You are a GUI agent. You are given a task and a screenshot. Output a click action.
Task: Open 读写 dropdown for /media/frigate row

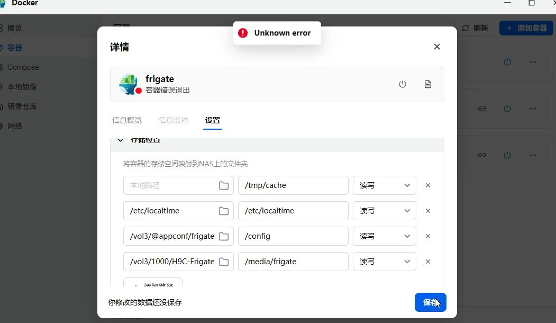(x=385, y=262)
